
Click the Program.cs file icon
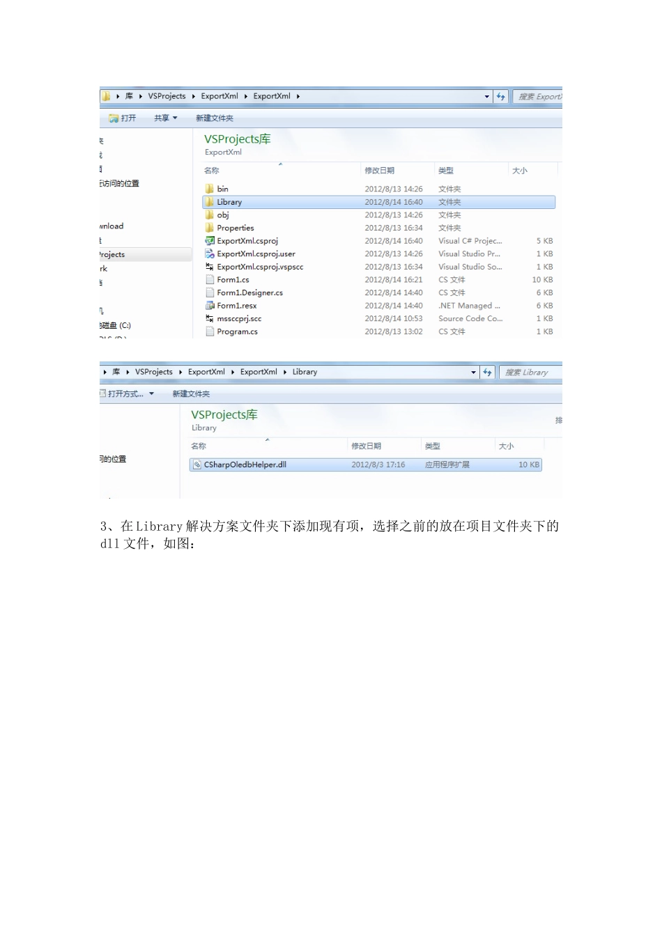click(209, 331)
